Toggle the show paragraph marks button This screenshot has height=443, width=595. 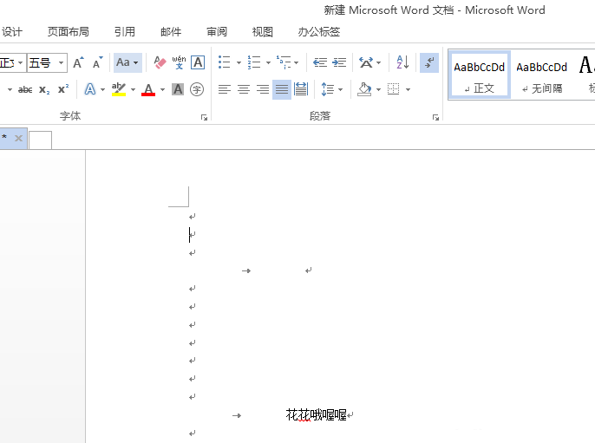(x=428, y=62)
